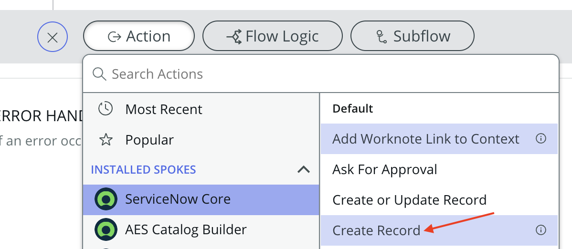This screenshot has height=249, width=572.
Task: Open the Flow Logic options
Action: click(x=273, y=36)
